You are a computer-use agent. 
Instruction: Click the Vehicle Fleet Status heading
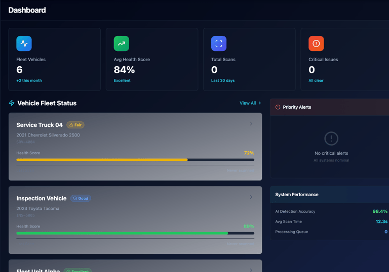[47, 103]
